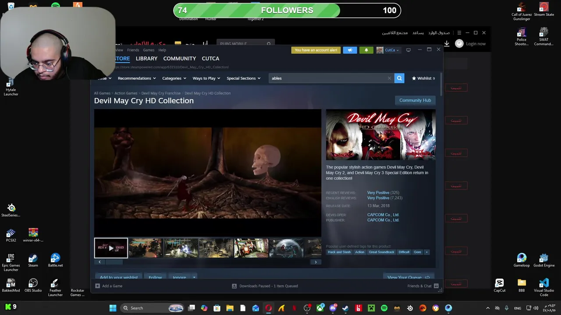Open the Friends menu in Steam
This screenshot has height=315, width=561.
click(x=133, y=50)
